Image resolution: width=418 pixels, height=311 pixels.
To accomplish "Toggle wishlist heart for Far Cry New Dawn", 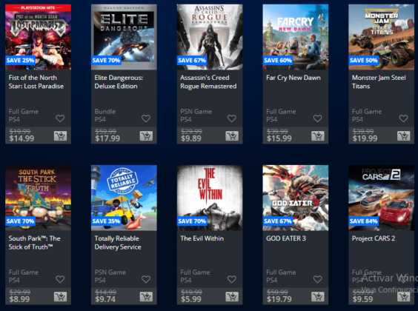I will point(318,118).
